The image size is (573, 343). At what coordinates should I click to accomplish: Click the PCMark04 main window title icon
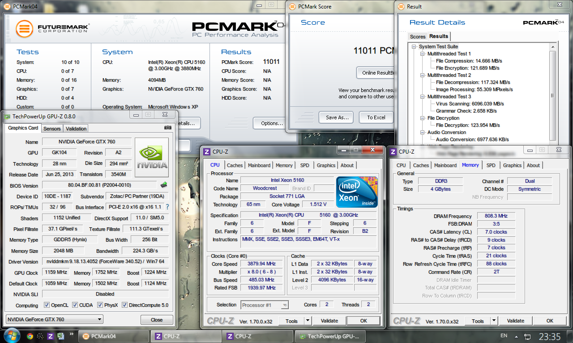pyautogui.click(x=7, y=6)
